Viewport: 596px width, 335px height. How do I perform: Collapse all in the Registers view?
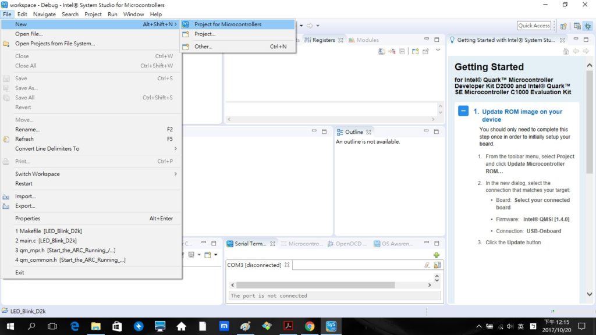pos(402,51)
